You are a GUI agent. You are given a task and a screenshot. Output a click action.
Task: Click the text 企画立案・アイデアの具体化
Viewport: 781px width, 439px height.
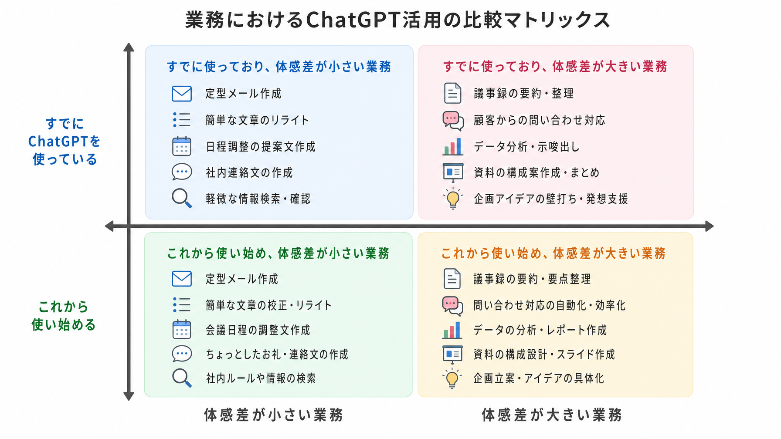coord(539,378)
